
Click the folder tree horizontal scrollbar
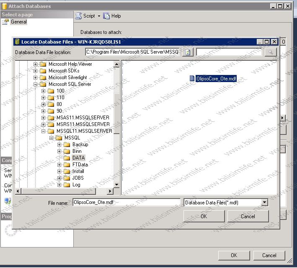[x=63, y=191]
